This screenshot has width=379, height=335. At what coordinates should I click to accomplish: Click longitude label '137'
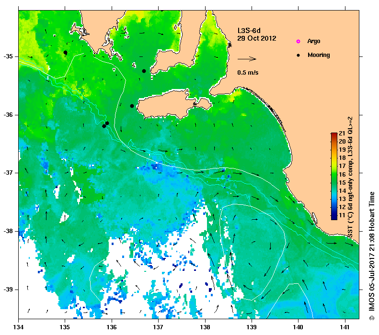158,327
